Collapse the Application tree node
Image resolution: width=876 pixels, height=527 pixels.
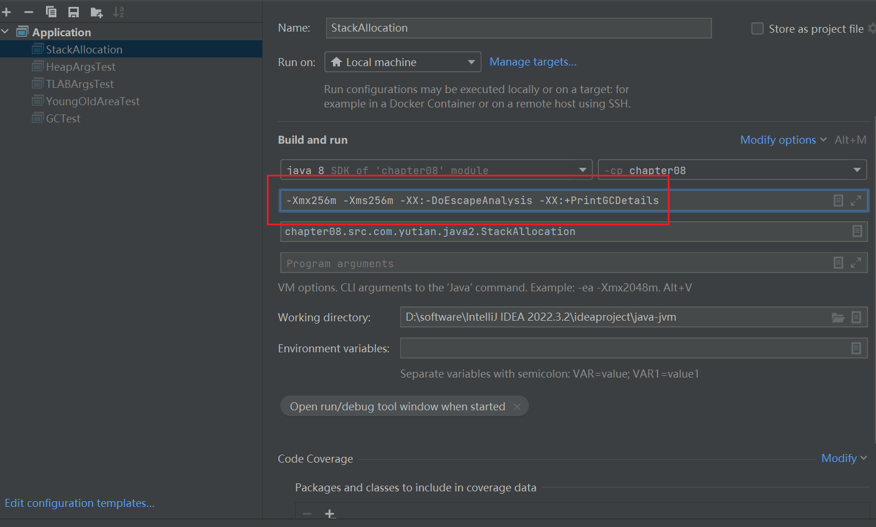point(6,32)
